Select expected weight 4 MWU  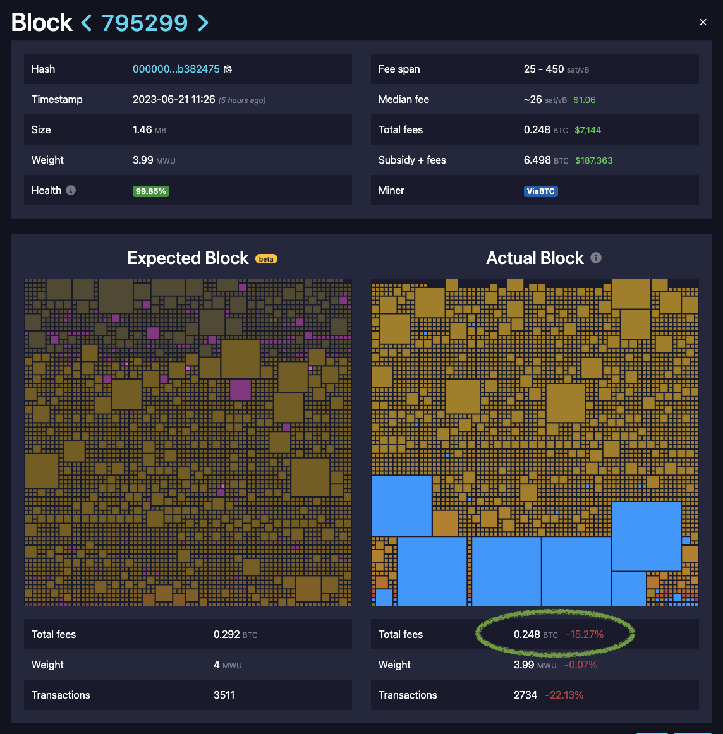tap(228, 665)
